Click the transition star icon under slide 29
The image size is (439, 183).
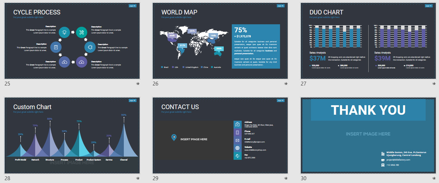(286, 178)
